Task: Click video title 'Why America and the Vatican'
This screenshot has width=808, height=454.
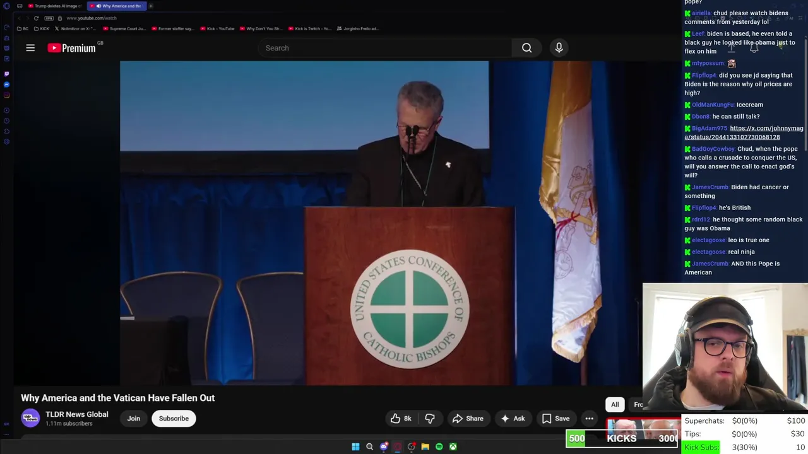Action: pyautogui.click(x=118, y=398)
